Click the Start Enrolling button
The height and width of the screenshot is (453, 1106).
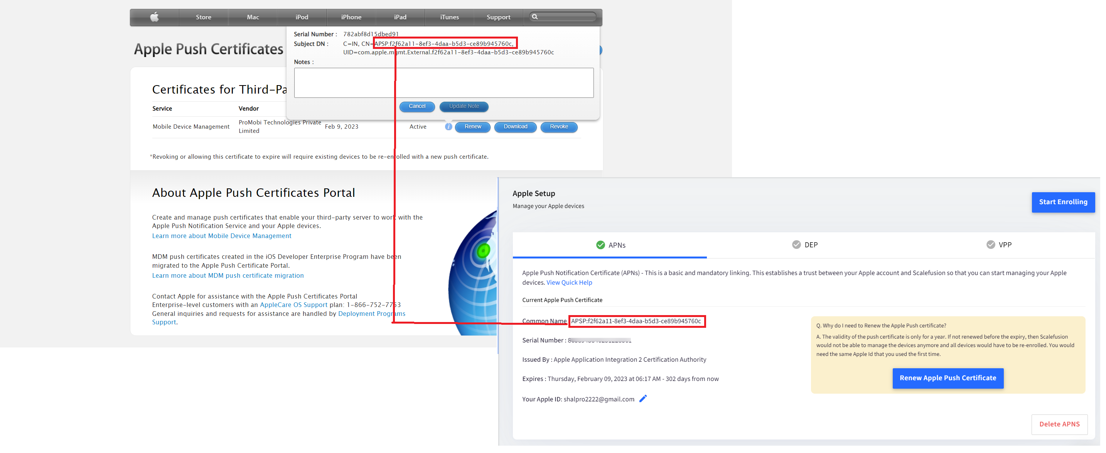tap(1063, 202)
